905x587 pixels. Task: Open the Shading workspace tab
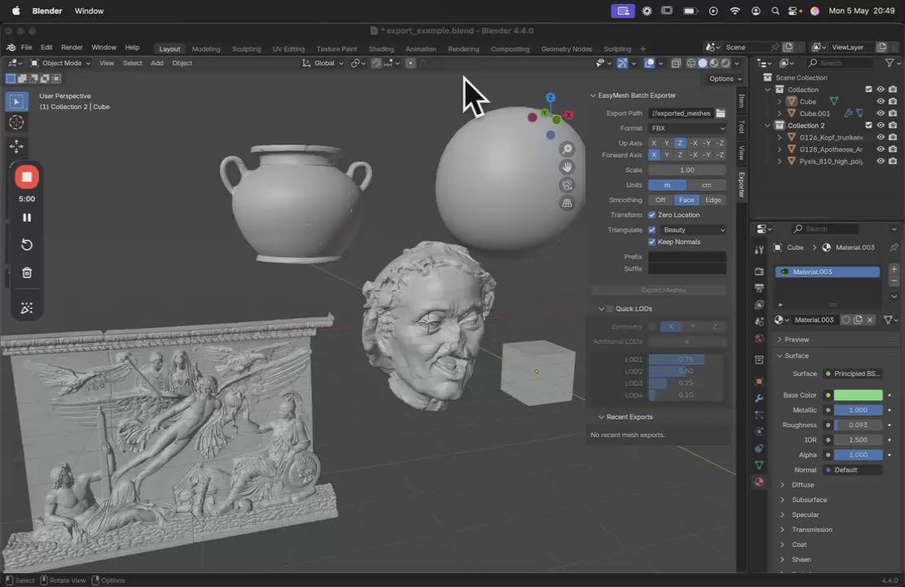point(381,49)
